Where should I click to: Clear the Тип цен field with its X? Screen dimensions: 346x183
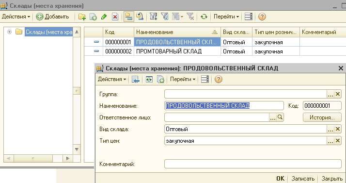[x=338, y=141]
